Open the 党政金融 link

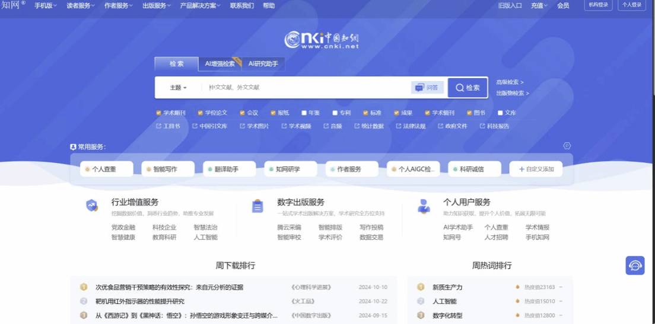pyautogui.click(x=123, y=227)
